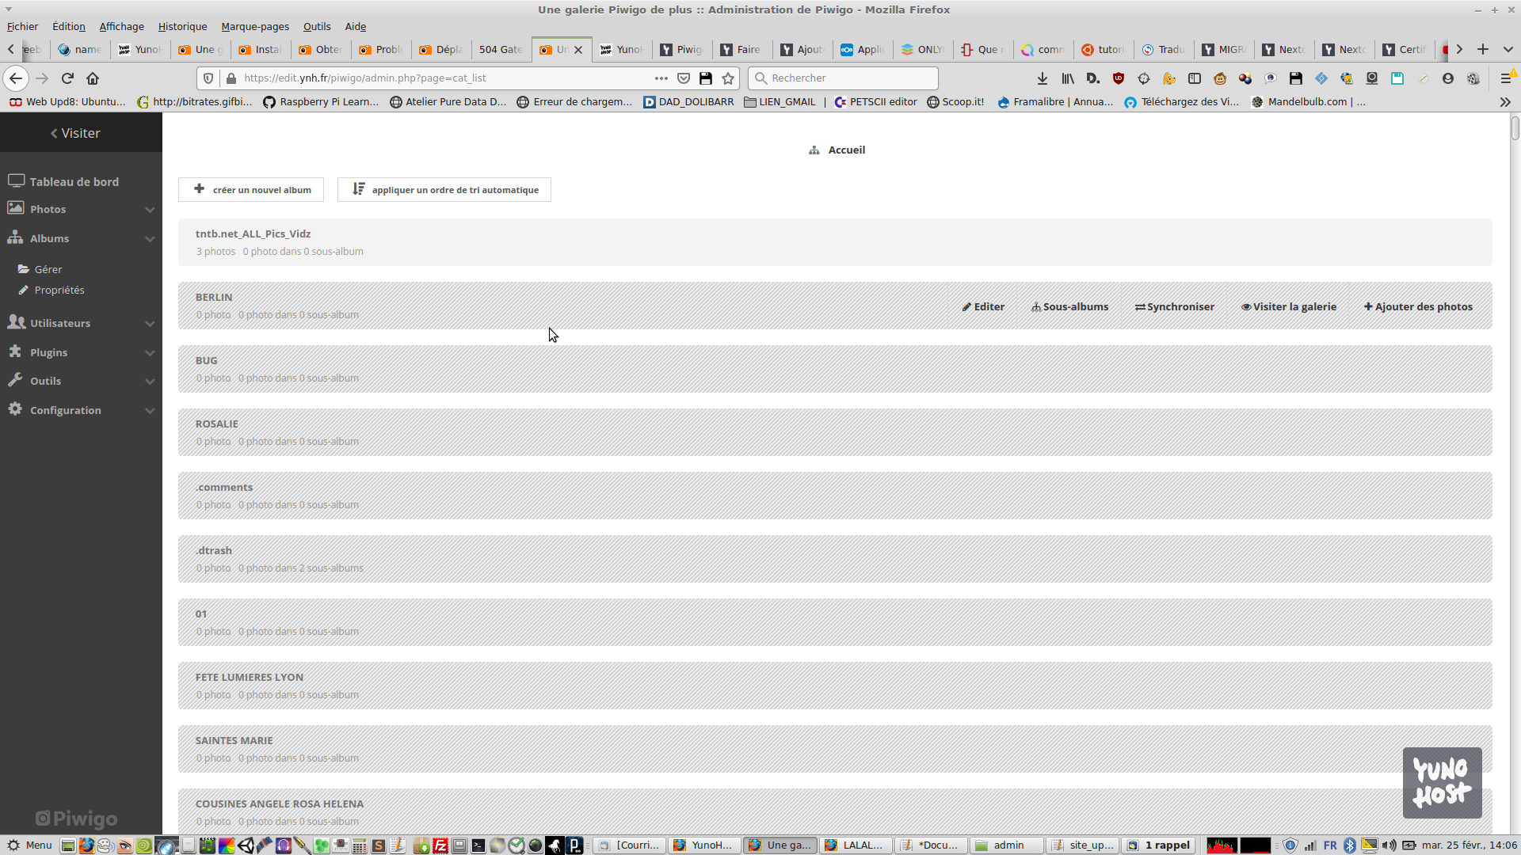Click créer un nouvel album button

[x=251, y=190]
